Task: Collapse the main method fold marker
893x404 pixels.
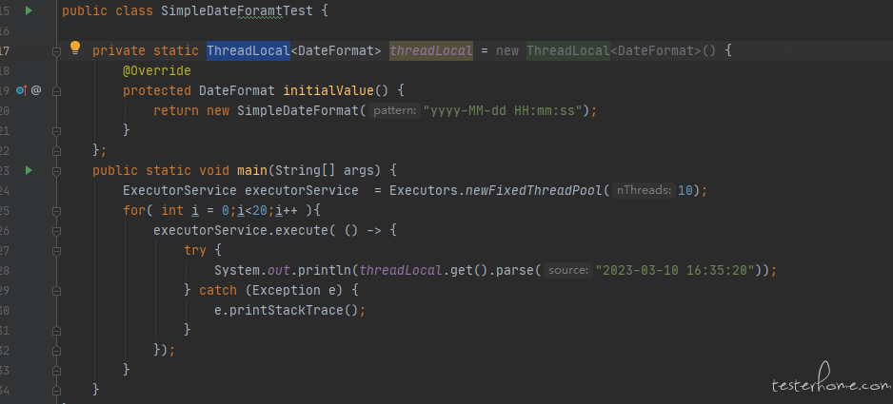Action: pyautogui.click(x=56, y=172)
